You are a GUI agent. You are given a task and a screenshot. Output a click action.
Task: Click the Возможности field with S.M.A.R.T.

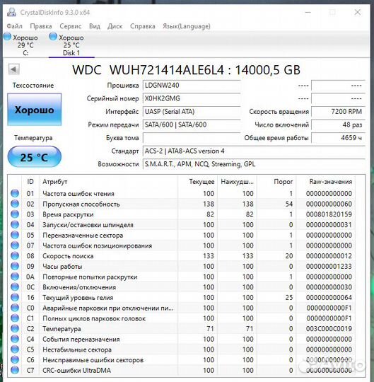click(254, 164)
